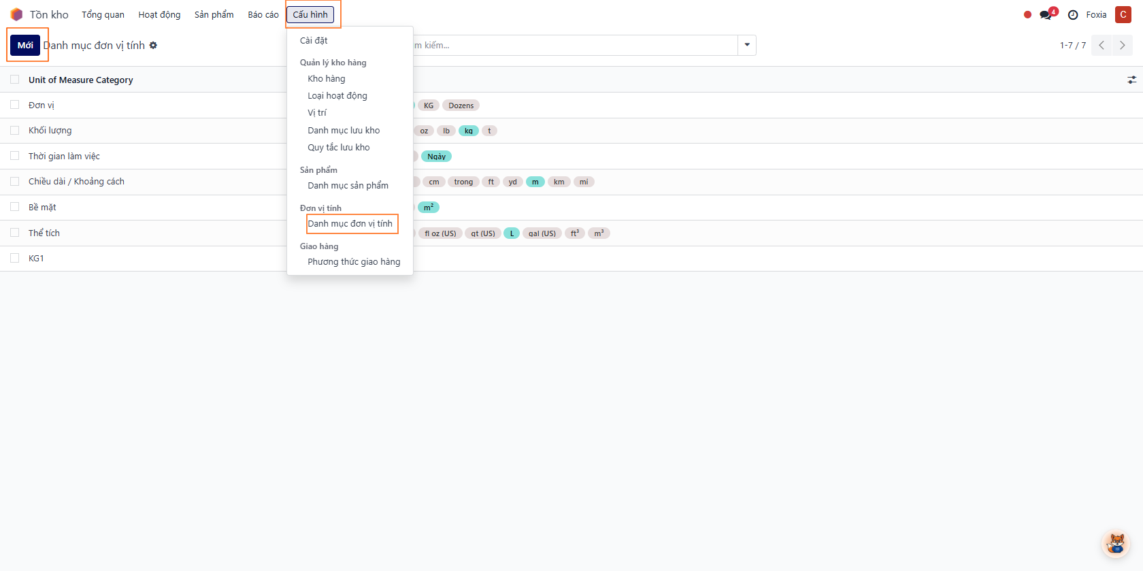The image size is (1143, 571).
Task: Select Danh mục đơn vị tính menu item
Action: coord(350,224)
